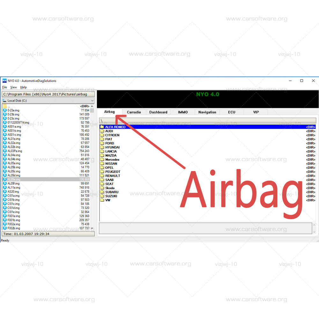Click the Mercedes folder icon

102,159
